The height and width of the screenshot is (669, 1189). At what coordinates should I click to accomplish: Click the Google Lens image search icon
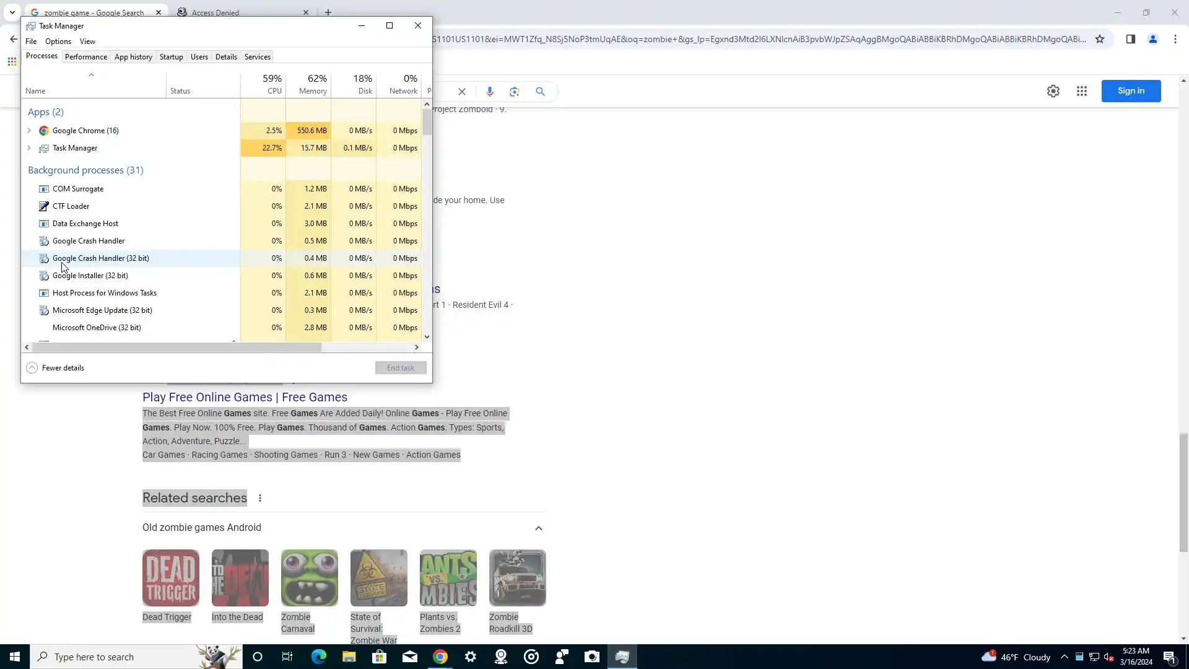[x=515, y=92]
